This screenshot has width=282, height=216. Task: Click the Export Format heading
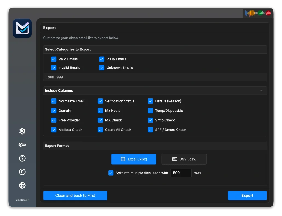click(x=57, y=146)
